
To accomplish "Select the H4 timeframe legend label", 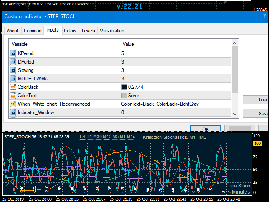I will point(82,137).
